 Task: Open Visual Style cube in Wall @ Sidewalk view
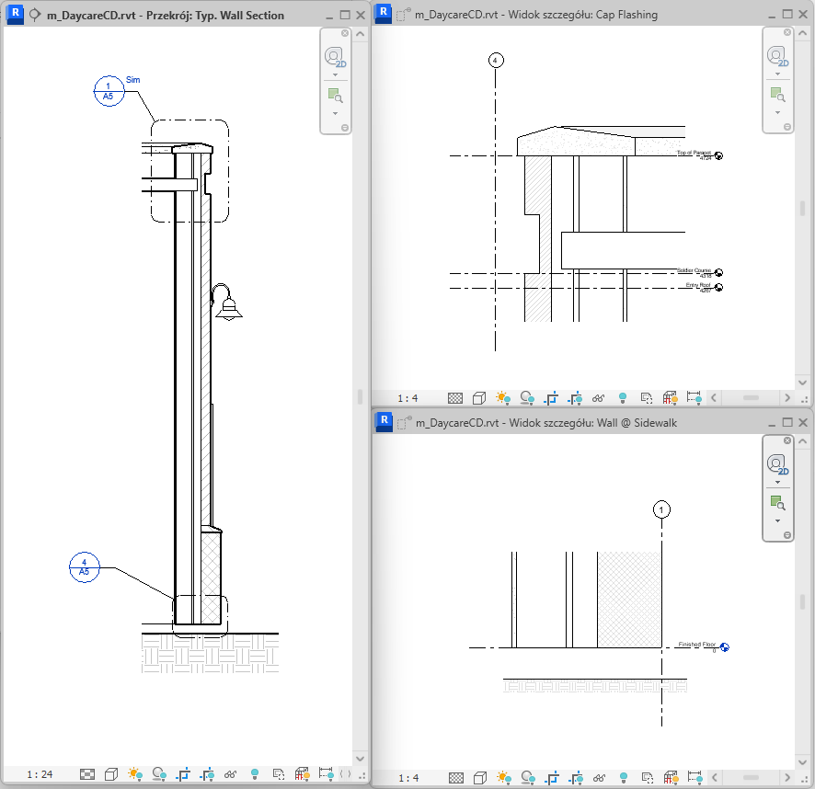[480, 778]
